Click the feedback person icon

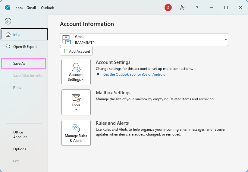[183, 8]
